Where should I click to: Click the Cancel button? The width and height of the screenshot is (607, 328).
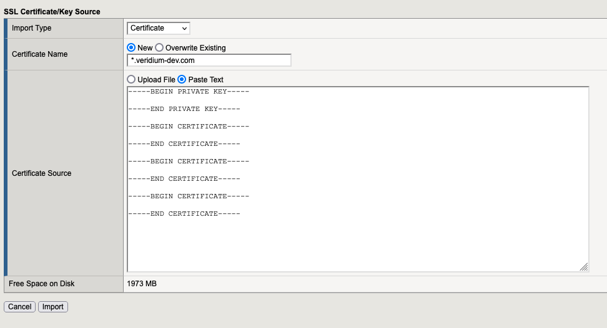(x=20, y=307)
